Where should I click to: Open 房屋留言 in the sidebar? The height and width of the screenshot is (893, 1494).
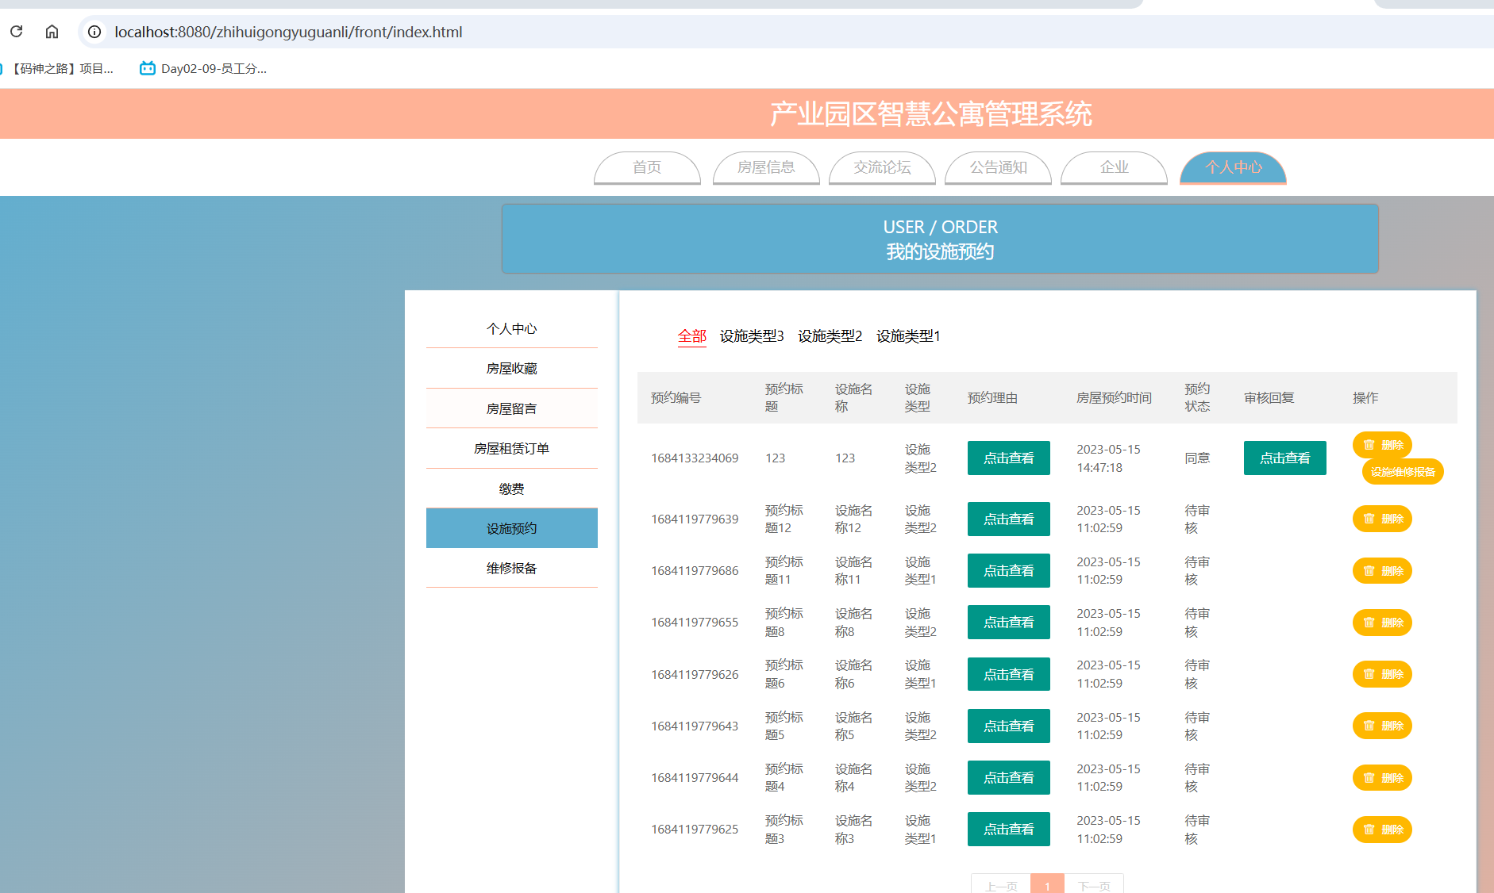[512, 408]
